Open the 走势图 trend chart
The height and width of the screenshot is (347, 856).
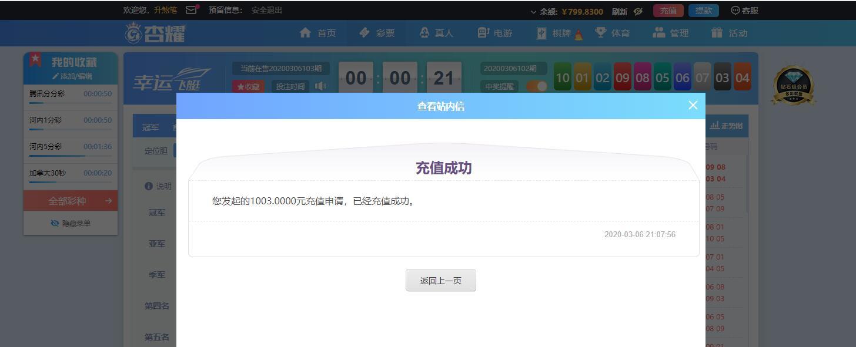point(726,126)
